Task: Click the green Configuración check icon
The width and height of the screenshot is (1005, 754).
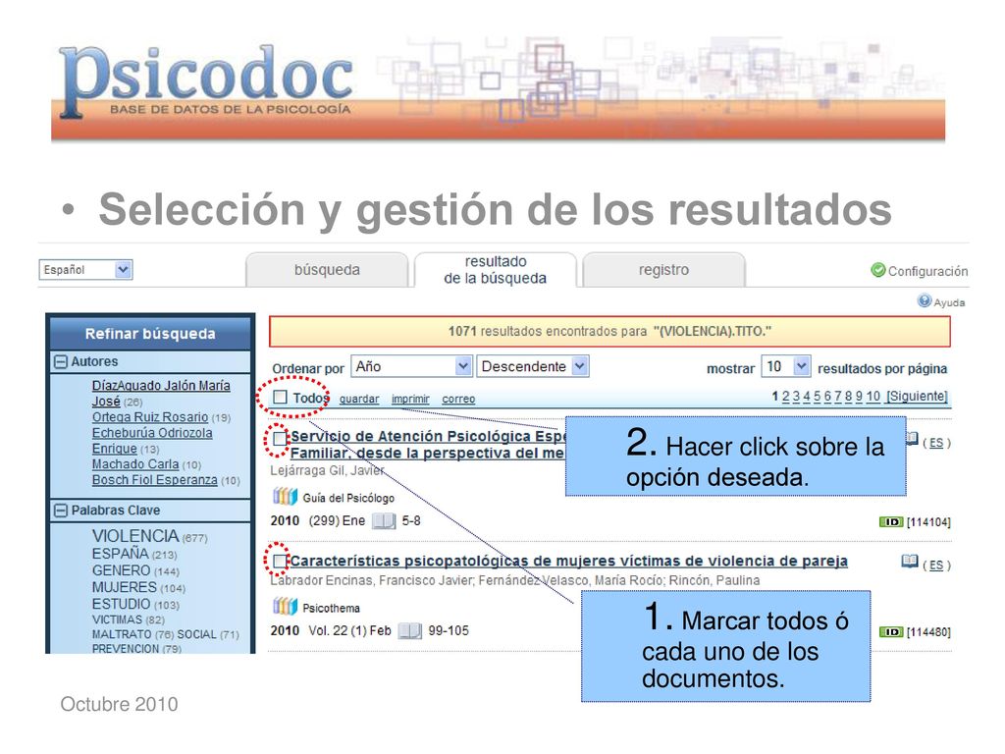Action: [x=878, y=270]
